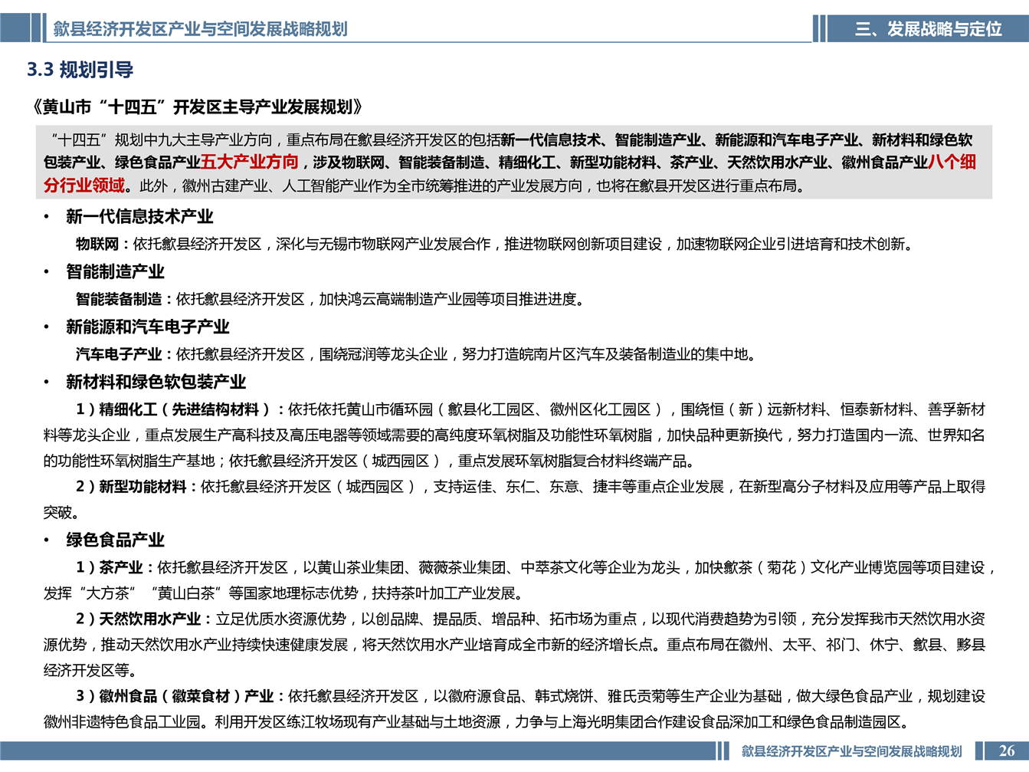Click the line beginning 源优势，推动天然饮用水产业
Screen dimensions: 1029x772
514,645
